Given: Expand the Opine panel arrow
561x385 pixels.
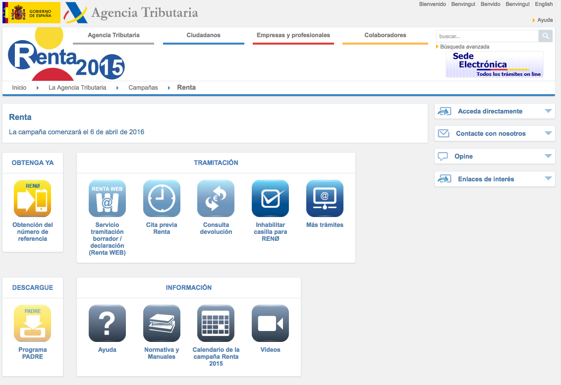Looking at the screenshot, I should [x=548, y=156].
